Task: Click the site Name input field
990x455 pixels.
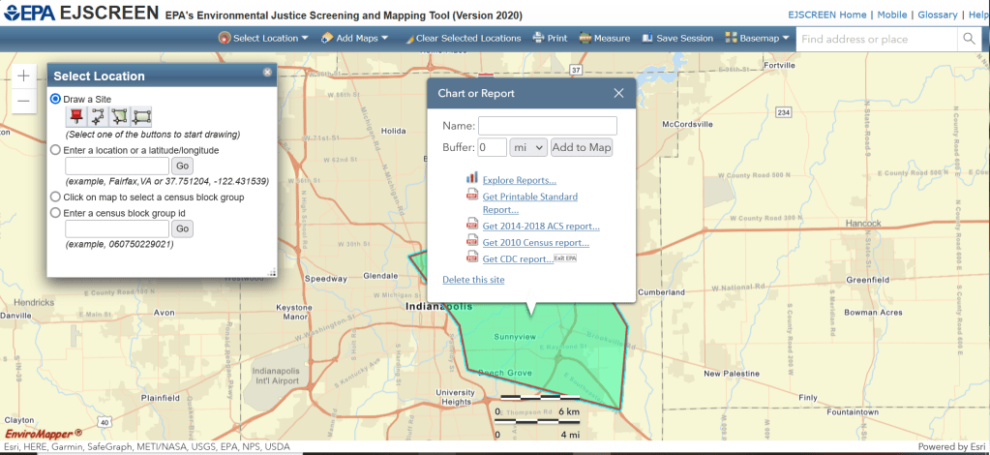Action: pos(548,126)
